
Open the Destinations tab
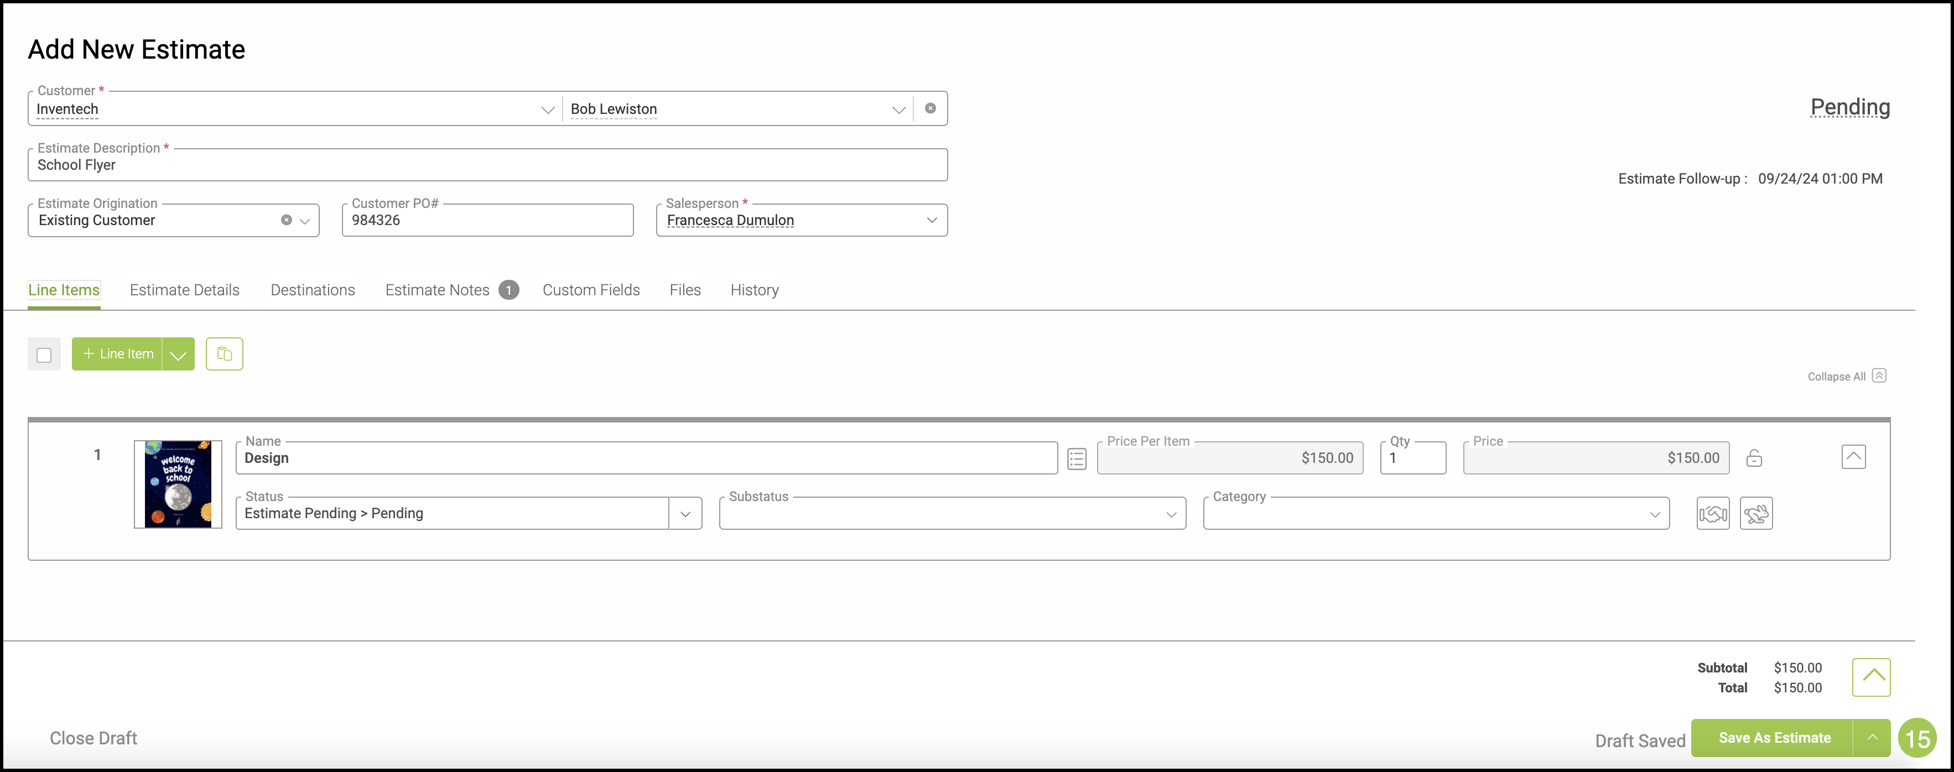click(x=313, y=290)
